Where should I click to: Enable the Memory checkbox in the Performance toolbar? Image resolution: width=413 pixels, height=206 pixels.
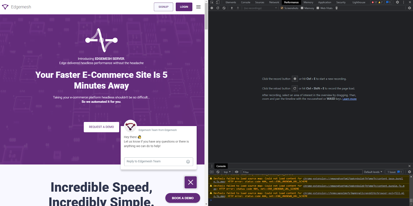(x=302, y=8)
